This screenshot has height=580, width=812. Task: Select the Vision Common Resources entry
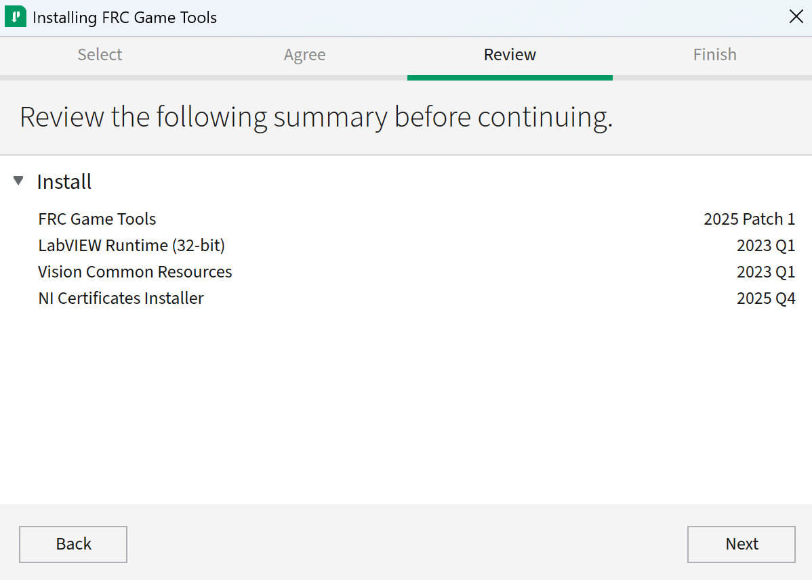tap(135, 271)
